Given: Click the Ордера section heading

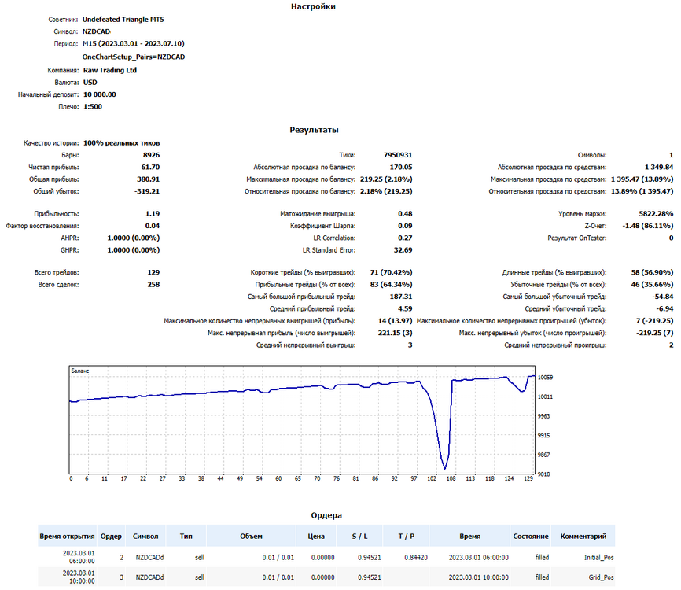Looking at the screenshot, I should (326, 516).
